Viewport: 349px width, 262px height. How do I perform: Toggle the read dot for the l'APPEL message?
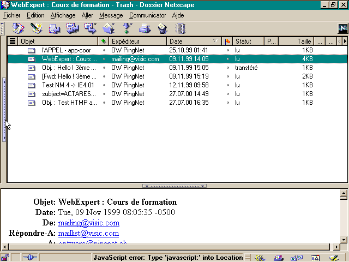click(104, 50)
